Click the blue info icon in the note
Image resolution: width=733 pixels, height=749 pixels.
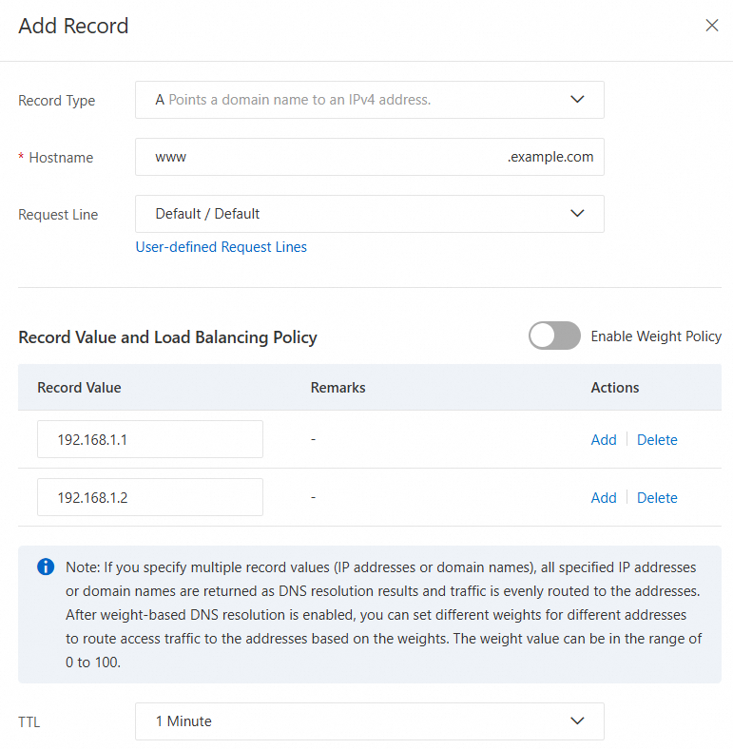tap(46, 567)
